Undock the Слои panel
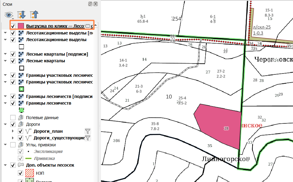Viewport: 293px width, 182px height. (x=90, y=4)
